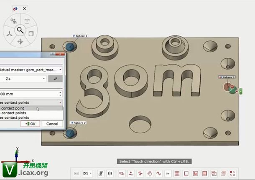The height and width of the screenshot is (180, 255).
Task: Click the checklist icon in bottom toolbar
Action: [x=214, y=173]
